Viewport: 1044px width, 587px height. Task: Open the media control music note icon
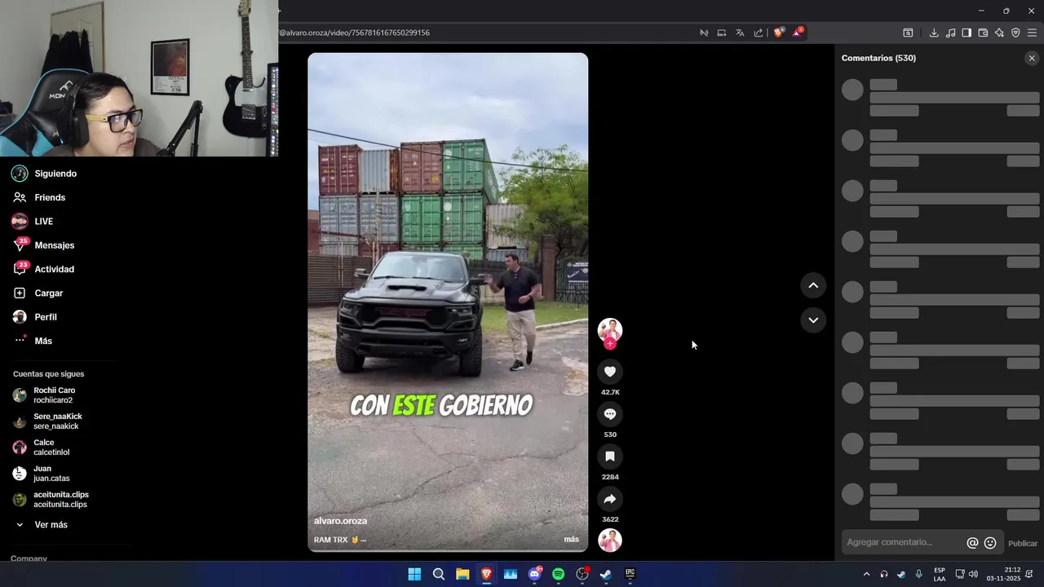tap(950, 33)
